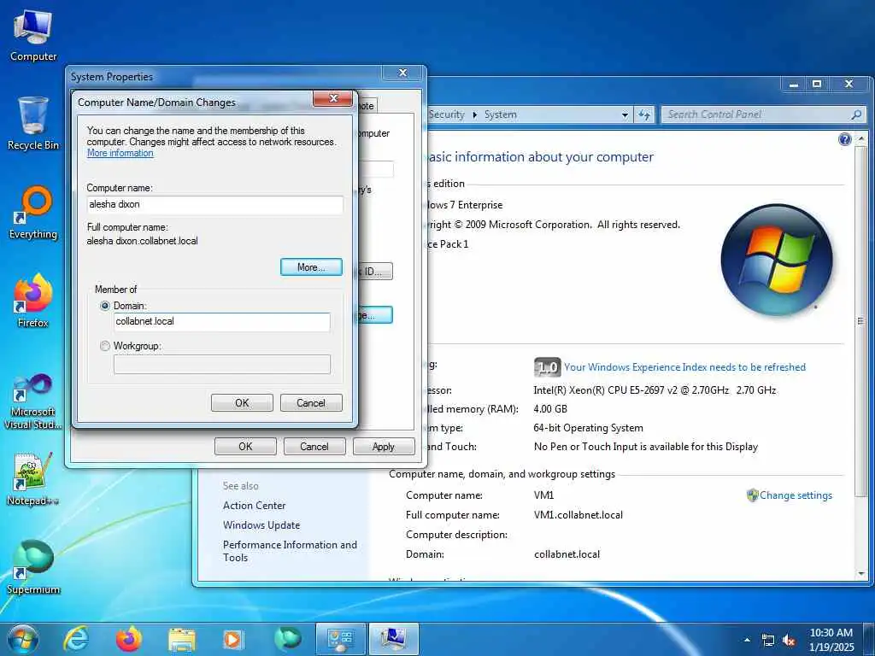Viewport: 875px width, 656px height.
Task: Click the muted volume tray icon
Action: click(789, 641)
